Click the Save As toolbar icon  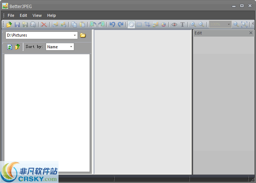click(25, 25)
